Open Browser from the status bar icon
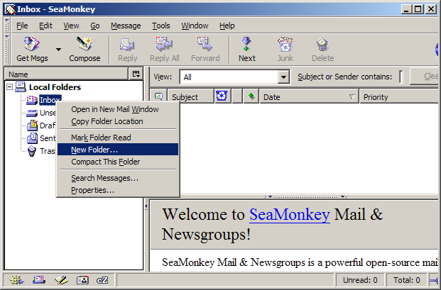 tap(15, 280)
